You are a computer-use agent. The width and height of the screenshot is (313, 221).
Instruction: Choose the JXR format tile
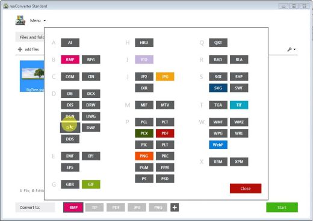[144, 88]
